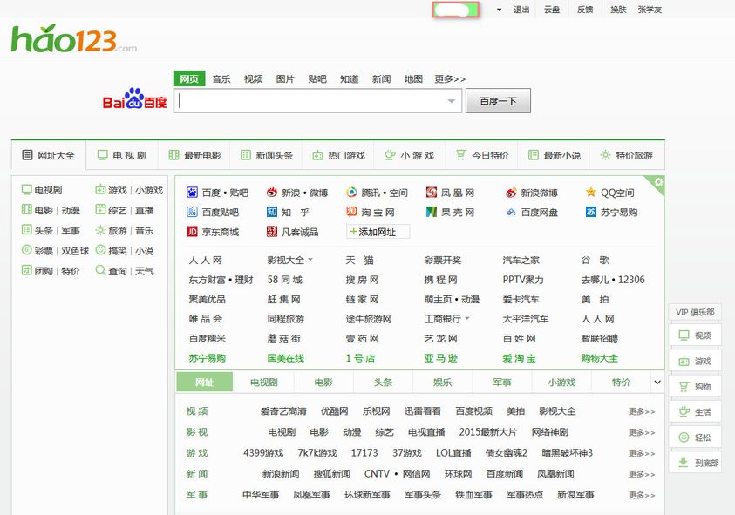
Task: Open the 亚马逊 green link
Action: [440, 358]
